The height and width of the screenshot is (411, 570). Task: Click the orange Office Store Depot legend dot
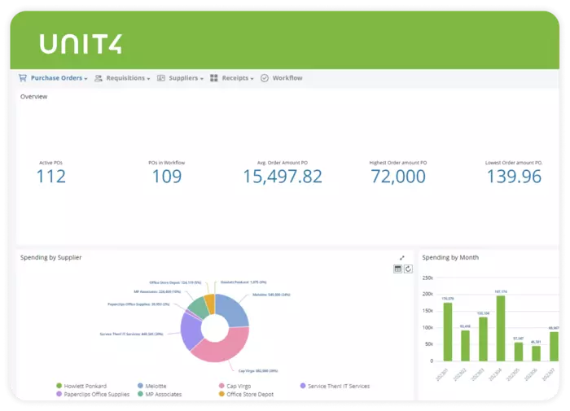221,394
